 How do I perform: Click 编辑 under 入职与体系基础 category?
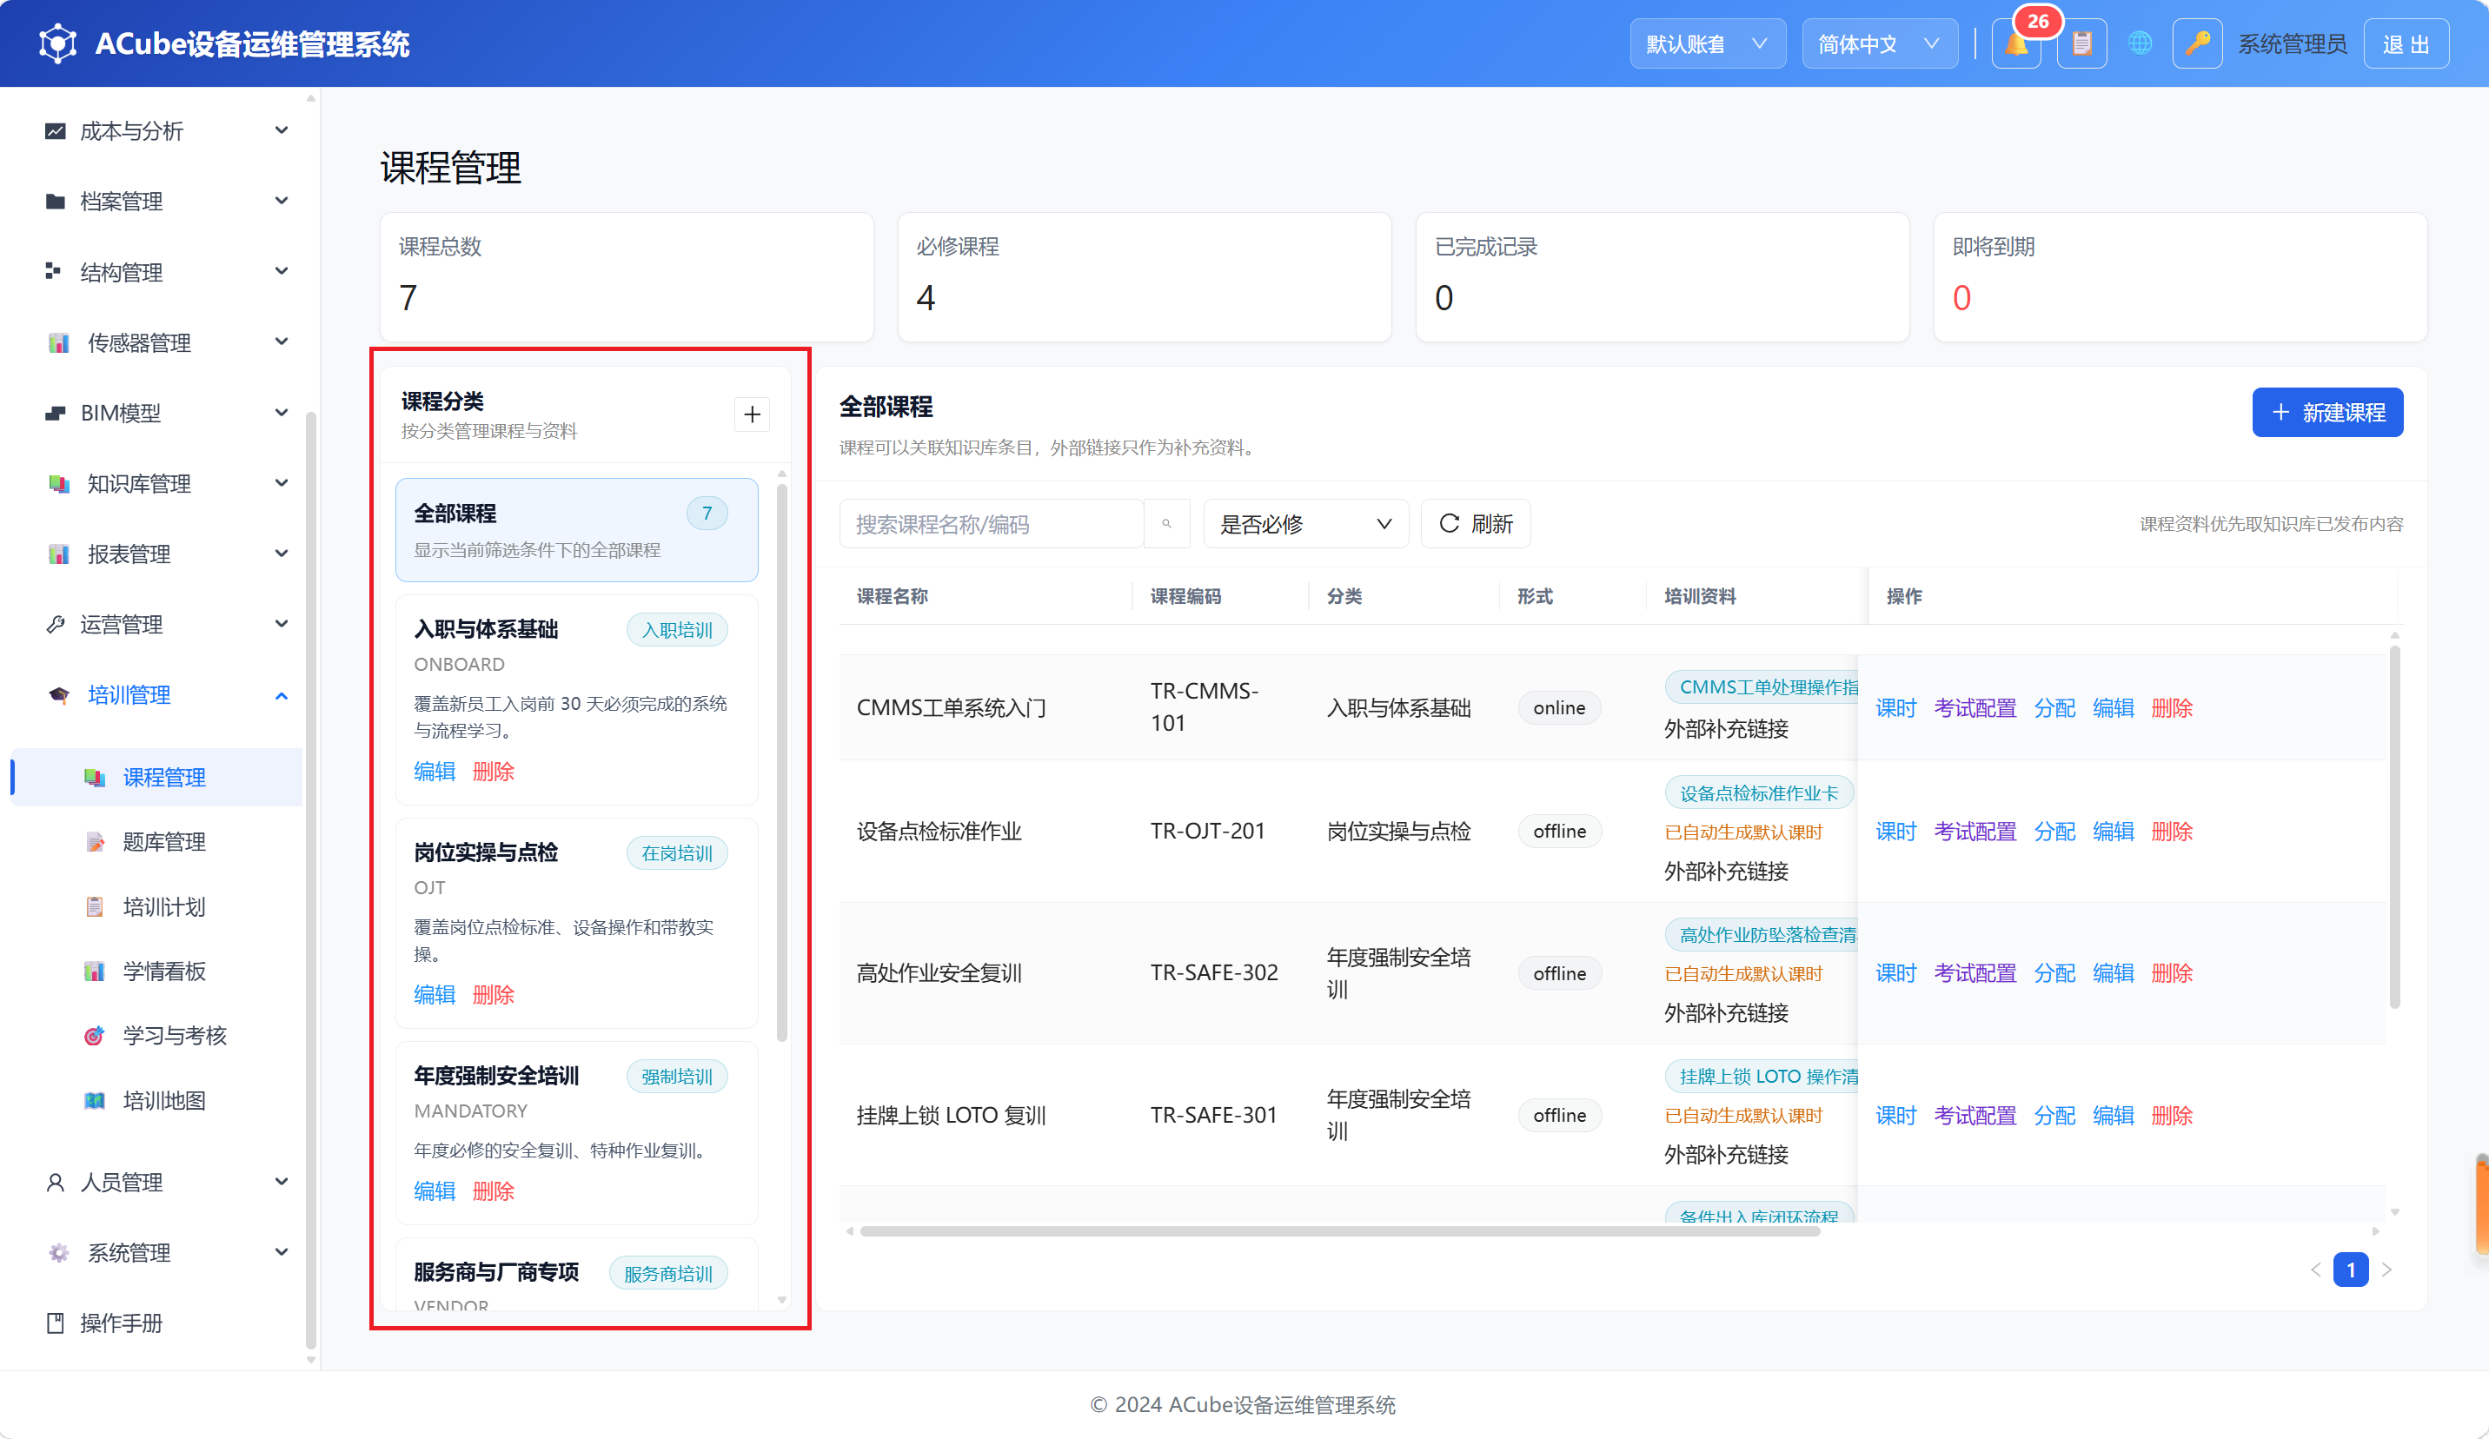click(435, 772)
